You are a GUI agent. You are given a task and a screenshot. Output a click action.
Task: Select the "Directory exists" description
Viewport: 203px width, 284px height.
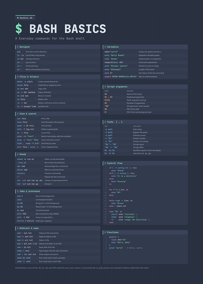click(x=139, y=136)
